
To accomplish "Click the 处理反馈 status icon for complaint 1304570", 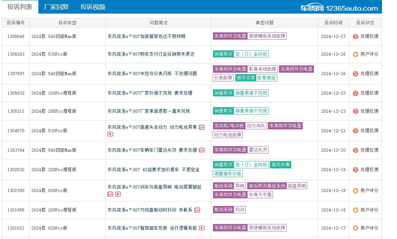I will tap(355, 131).
